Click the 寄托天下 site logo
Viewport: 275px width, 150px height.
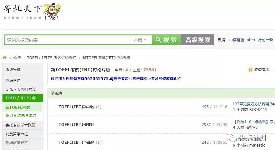click(x=22, y=12)
